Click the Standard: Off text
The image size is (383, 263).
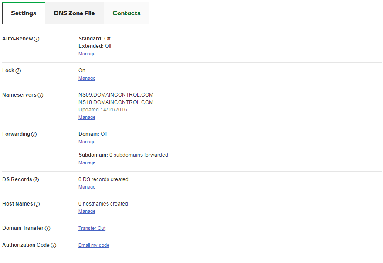point(95,39)
